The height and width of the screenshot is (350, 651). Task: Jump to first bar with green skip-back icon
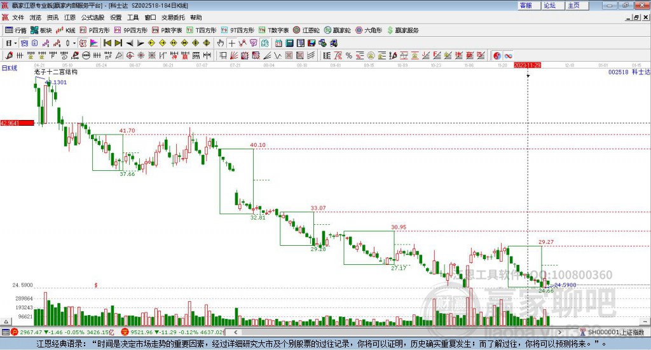tap(107, 43)
